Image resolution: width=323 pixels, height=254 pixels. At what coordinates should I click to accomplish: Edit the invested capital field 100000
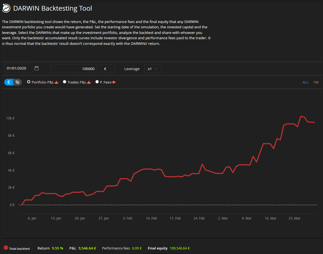point(74,69)
